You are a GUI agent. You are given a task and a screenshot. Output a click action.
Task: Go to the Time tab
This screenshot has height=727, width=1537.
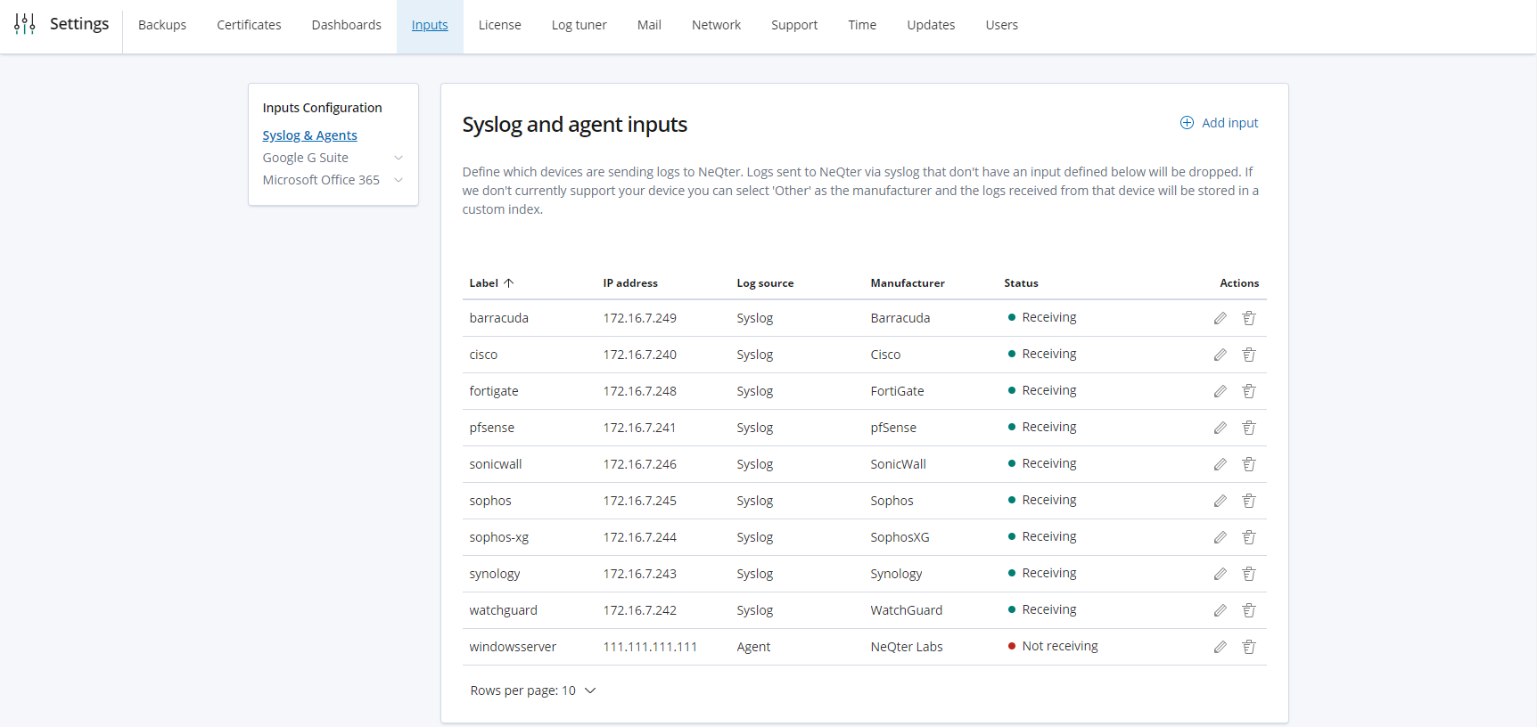pos(862,25)
